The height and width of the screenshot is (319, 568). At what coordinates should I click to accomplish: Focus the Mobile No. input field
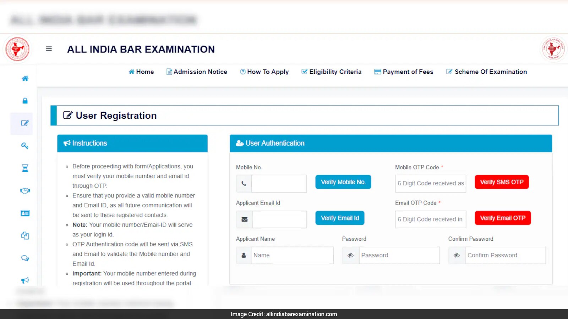point(279,184)
